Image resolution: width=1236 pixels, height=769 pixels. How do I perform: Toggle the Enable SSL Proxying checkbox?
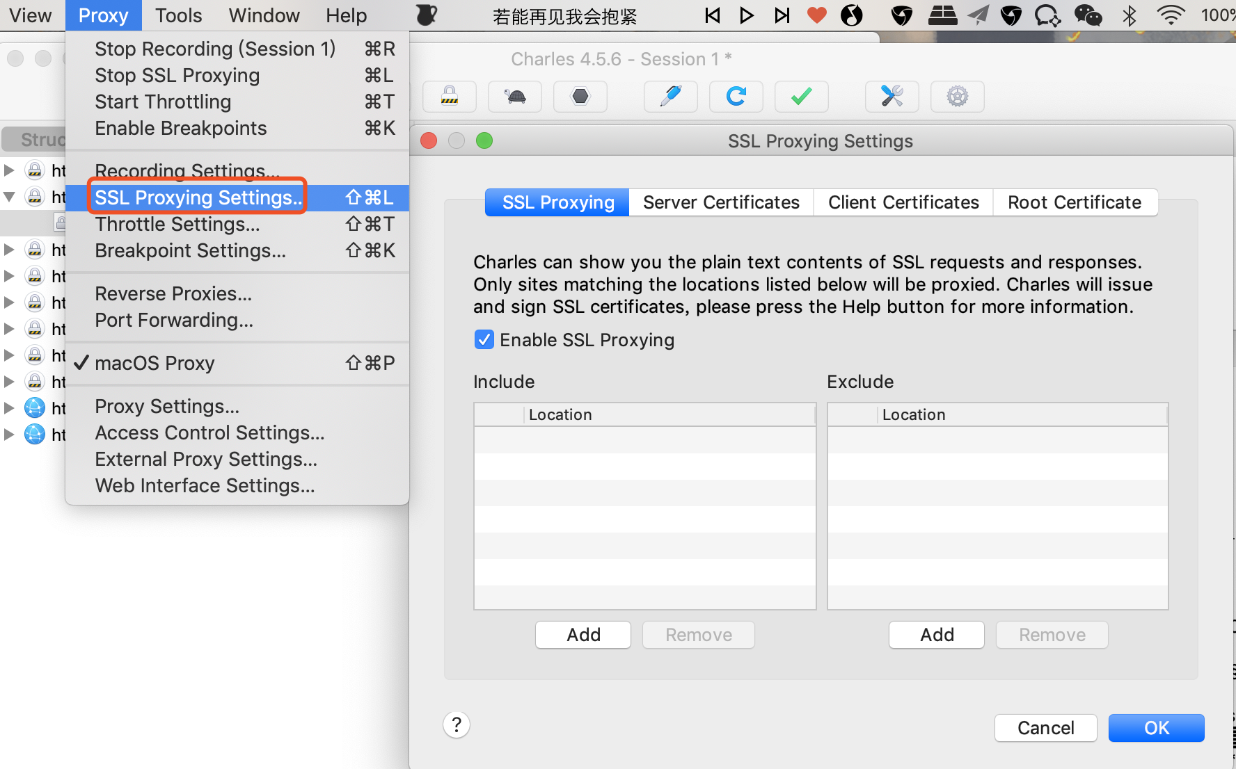(x=484, y=339)
